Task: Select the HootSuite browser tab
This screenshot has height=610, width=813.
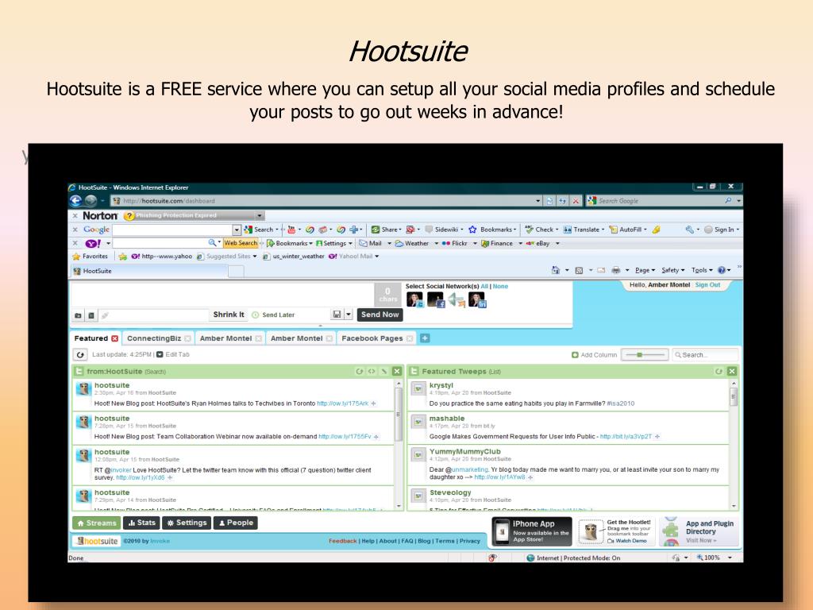Action: coord(148,271)
